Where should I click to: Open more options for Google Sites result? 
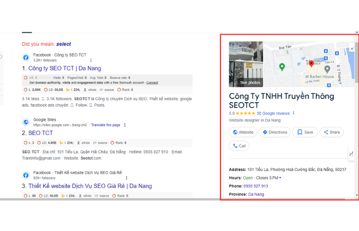click(x=125, y=125)
